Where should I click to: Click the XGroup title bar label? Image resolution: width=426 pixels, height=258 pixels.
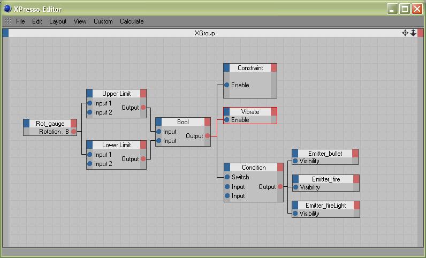(x=205, y=33)
